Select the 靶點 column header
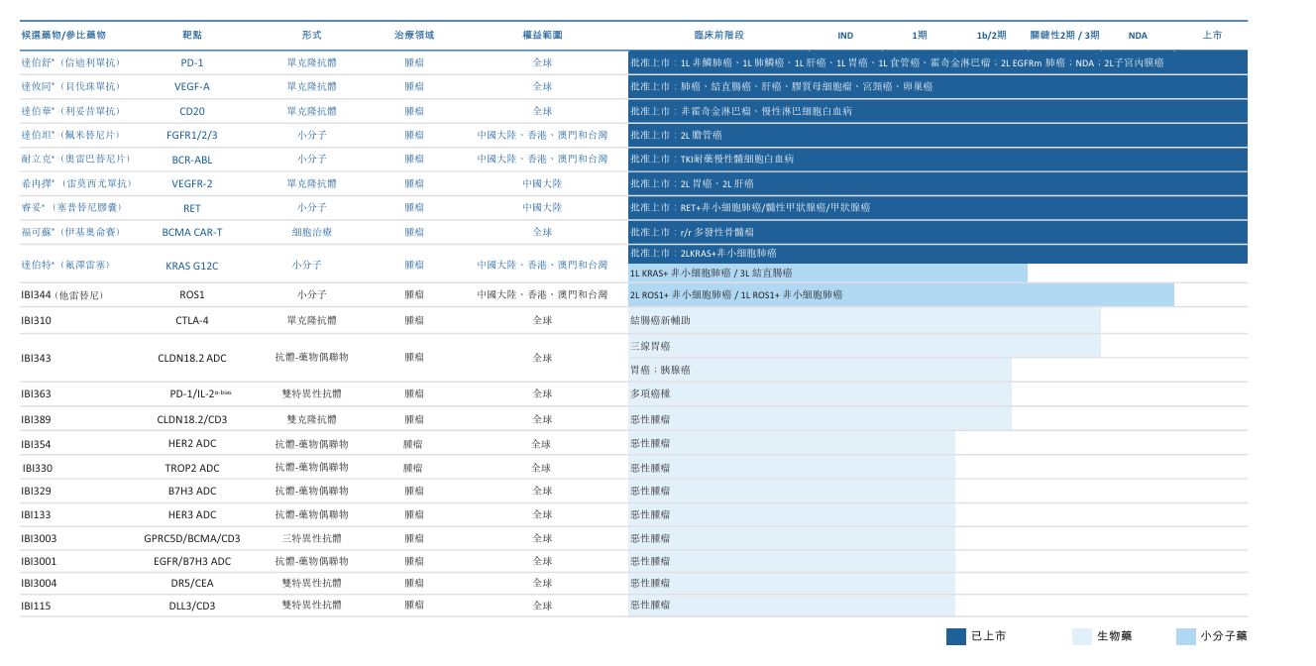Screen dimensions: 1316x666 pyautogui.click(x=192, y=35)
